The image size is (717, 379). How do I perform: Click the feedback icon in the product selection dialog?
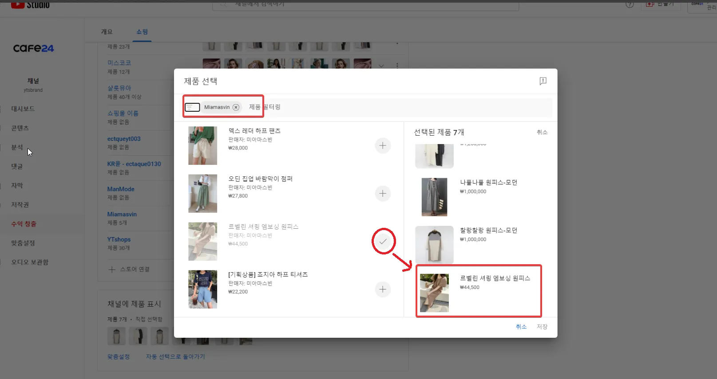543,81
